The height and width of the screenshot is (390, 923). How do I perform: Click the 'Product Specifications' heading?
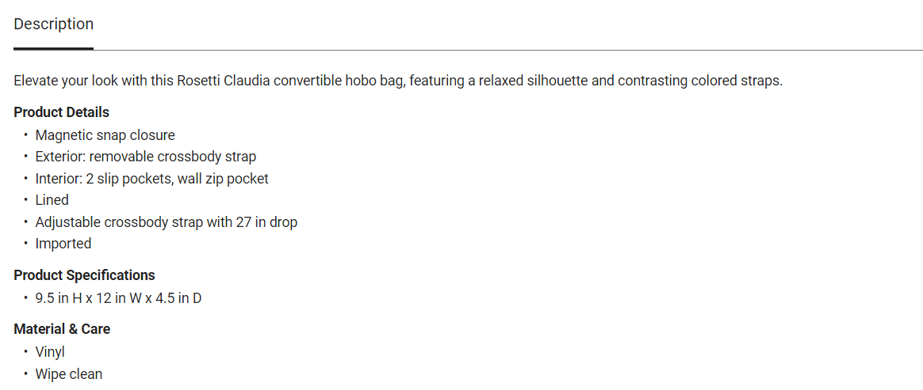click(x=84, y=275)
